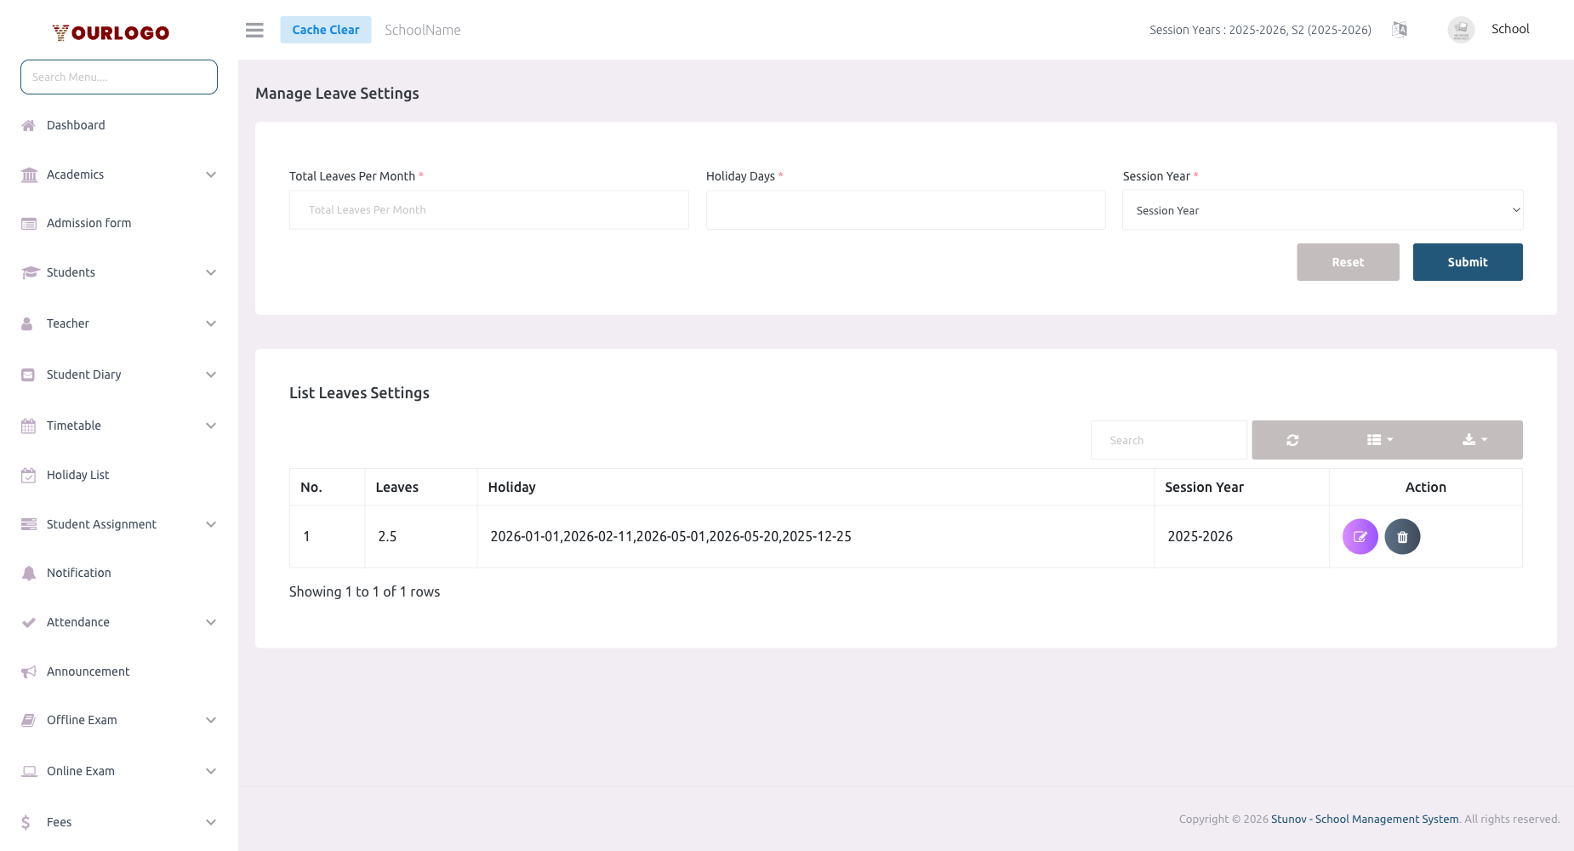Screen dimensions: 1574x851
Task: Click the edit icon for the 2025-2026 leave entry
Action: pyautogui.click(x=1360, y=536)
